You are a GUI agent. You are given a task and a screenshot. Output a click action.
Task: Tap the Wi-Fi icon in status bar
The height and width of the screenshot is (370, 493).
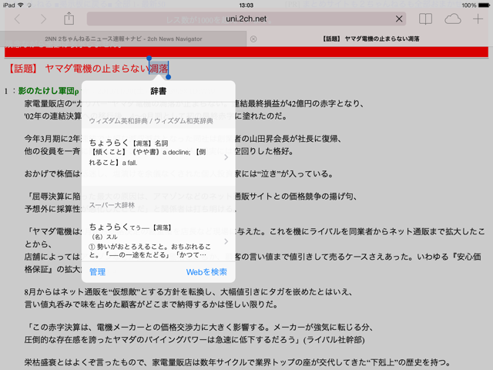(x=21, y=5)
